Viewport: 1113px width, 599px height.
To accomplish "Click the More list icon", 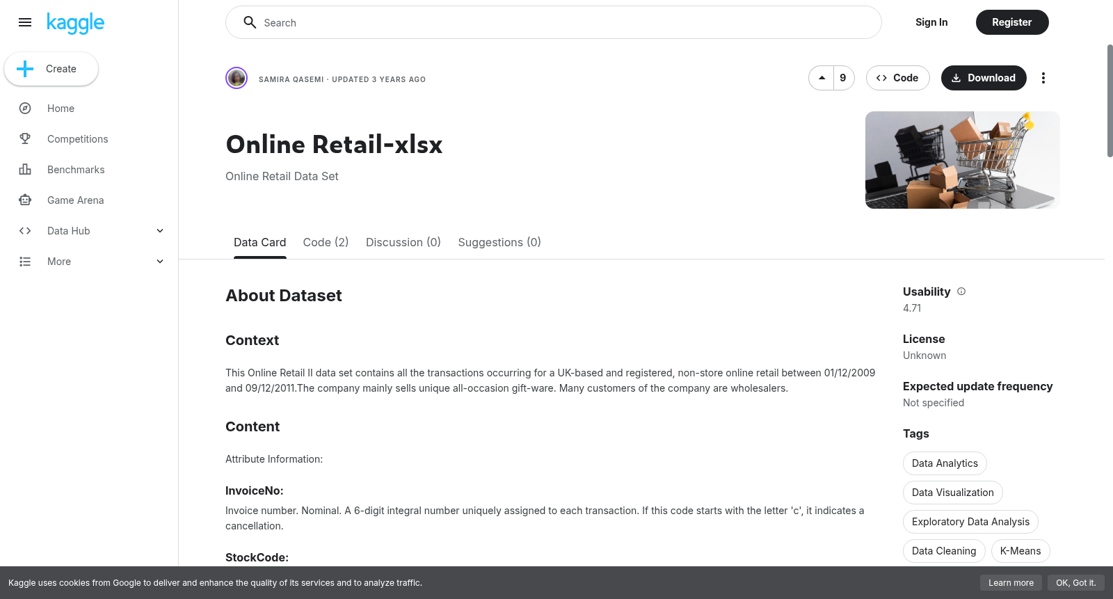I will tap(25, 262).
